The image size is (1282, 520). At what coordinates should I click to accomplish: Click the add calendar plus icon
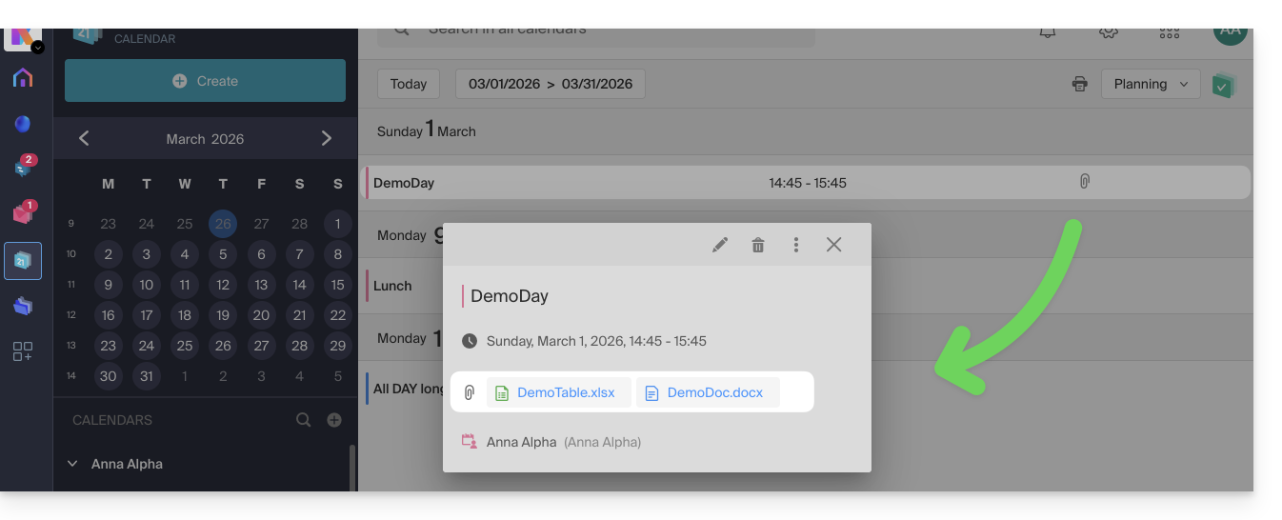point(334,420)
